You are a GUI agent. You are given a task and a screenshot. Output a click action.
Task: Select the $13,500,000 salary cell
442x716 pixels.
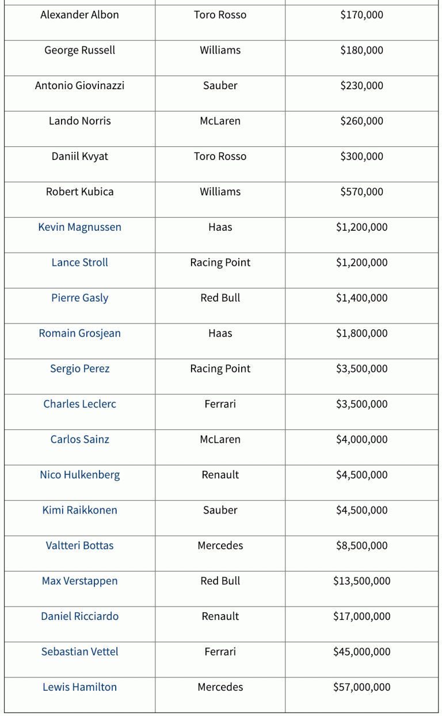[x=361, y=581]
